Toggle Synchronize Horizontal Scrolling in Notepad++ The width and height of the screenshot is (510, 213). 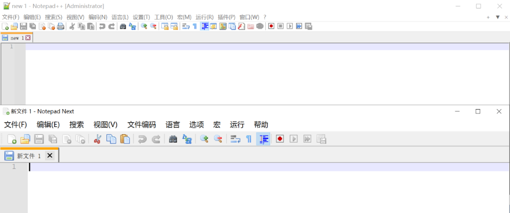(174, 26)
